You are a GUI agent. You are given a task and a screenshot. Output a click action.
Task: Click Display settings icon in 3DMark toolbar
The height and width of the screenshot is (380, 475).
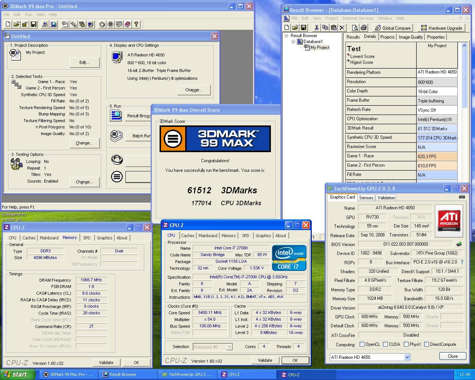click(91, 24)
